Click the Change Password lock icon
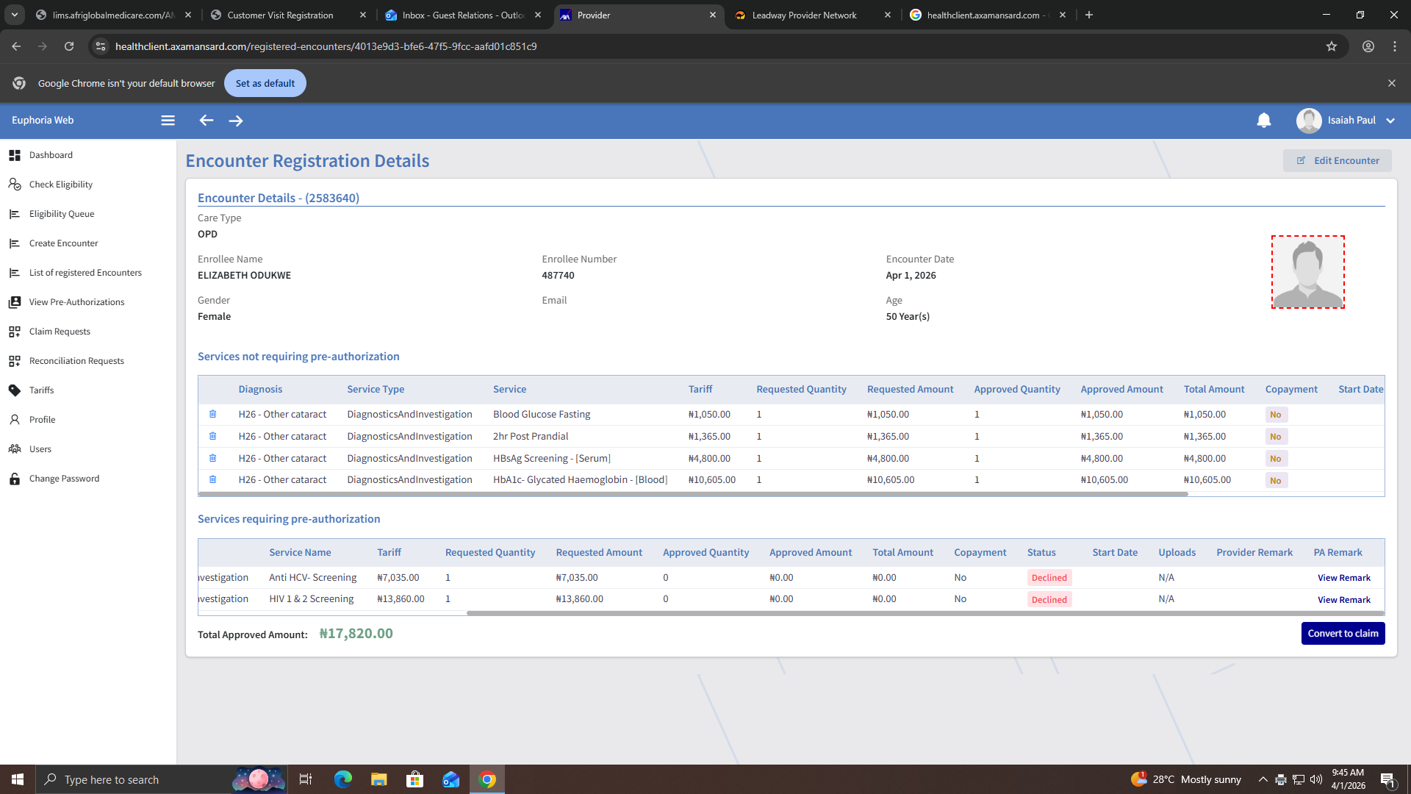Viewport: 1411px width, 794px height. (x=15, y=479)
